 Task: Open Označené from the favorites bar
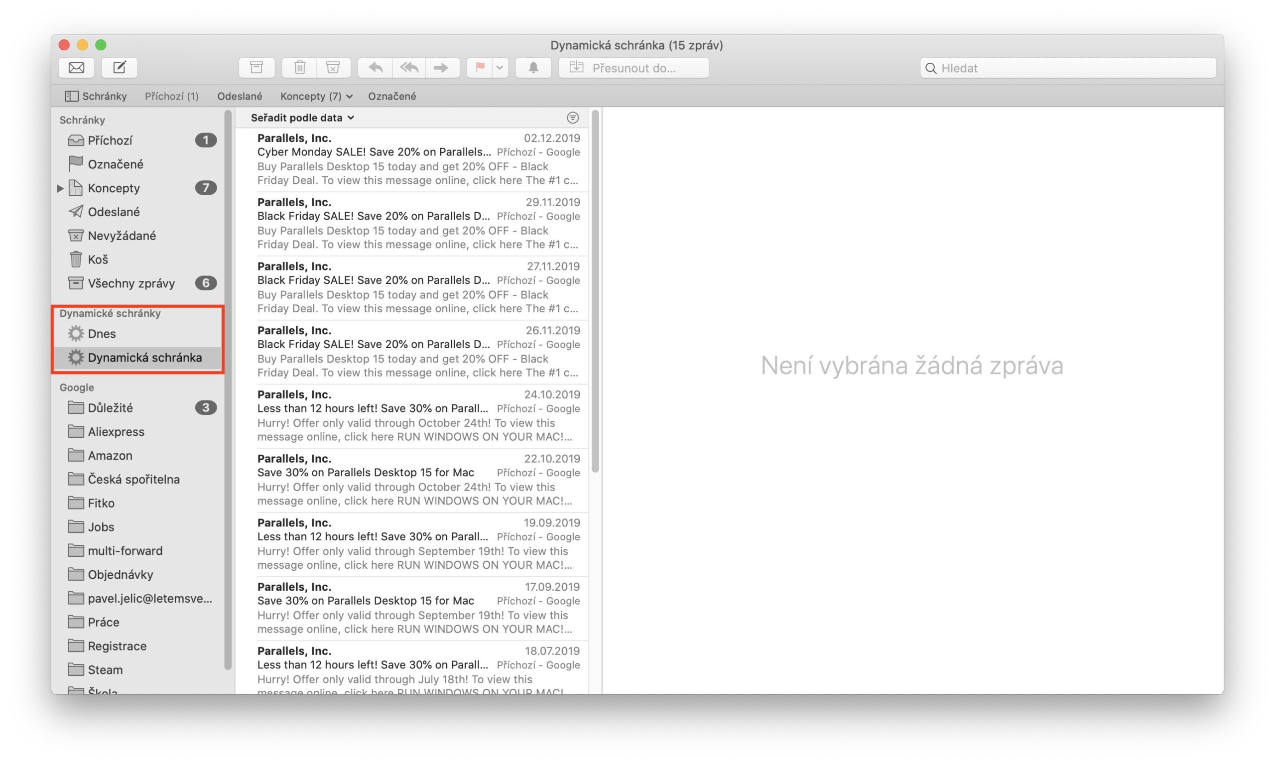coord(392,96)
